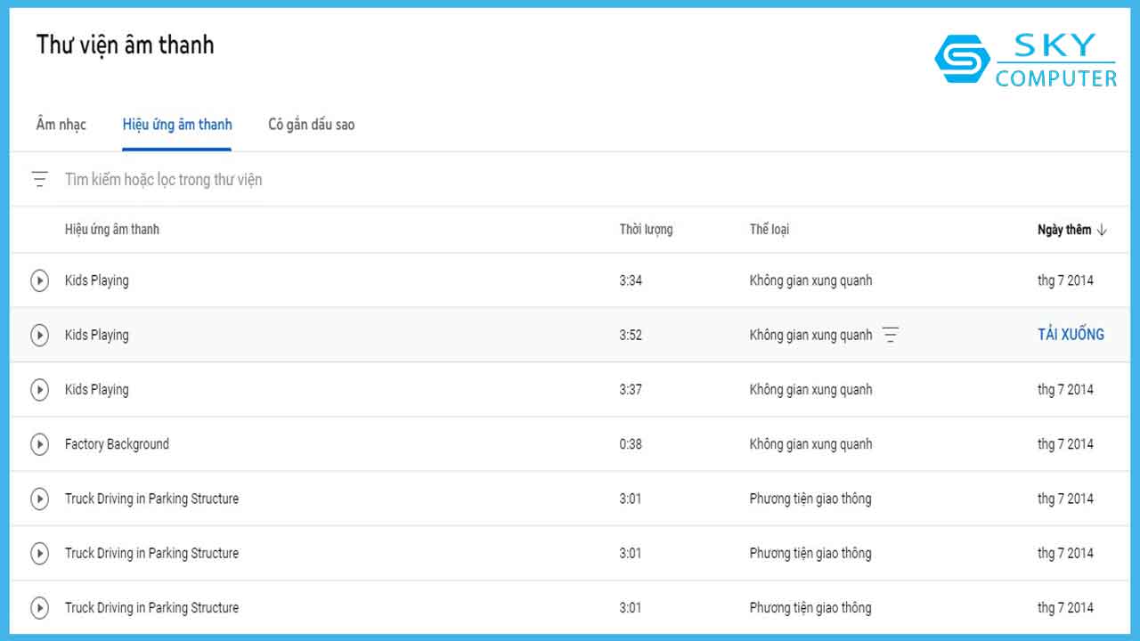Click the Thư viện âm thanh page title

point(126,45)
